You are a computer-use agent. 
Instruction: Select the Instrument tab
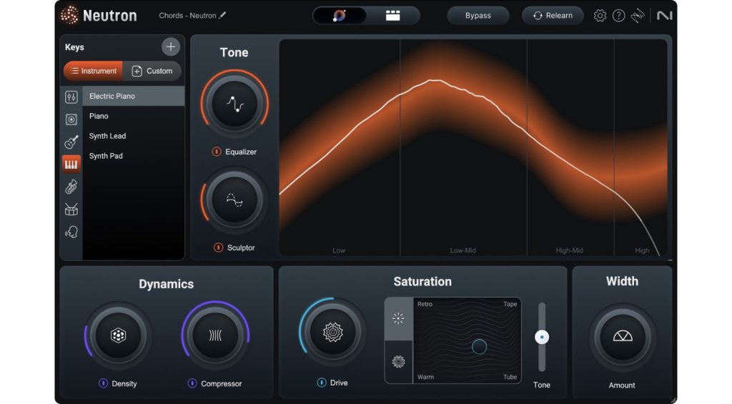93,71
